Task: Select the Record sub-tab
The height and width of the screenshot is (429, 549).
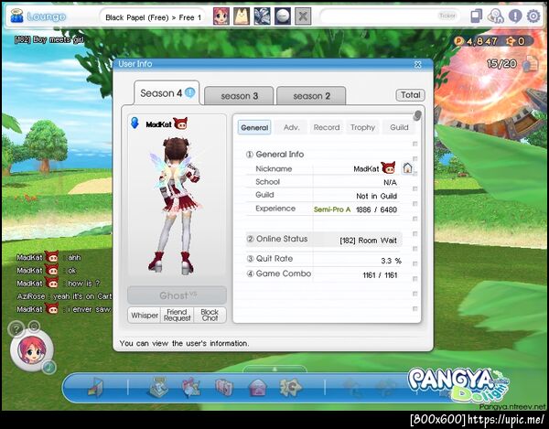Action: [327, 127]
